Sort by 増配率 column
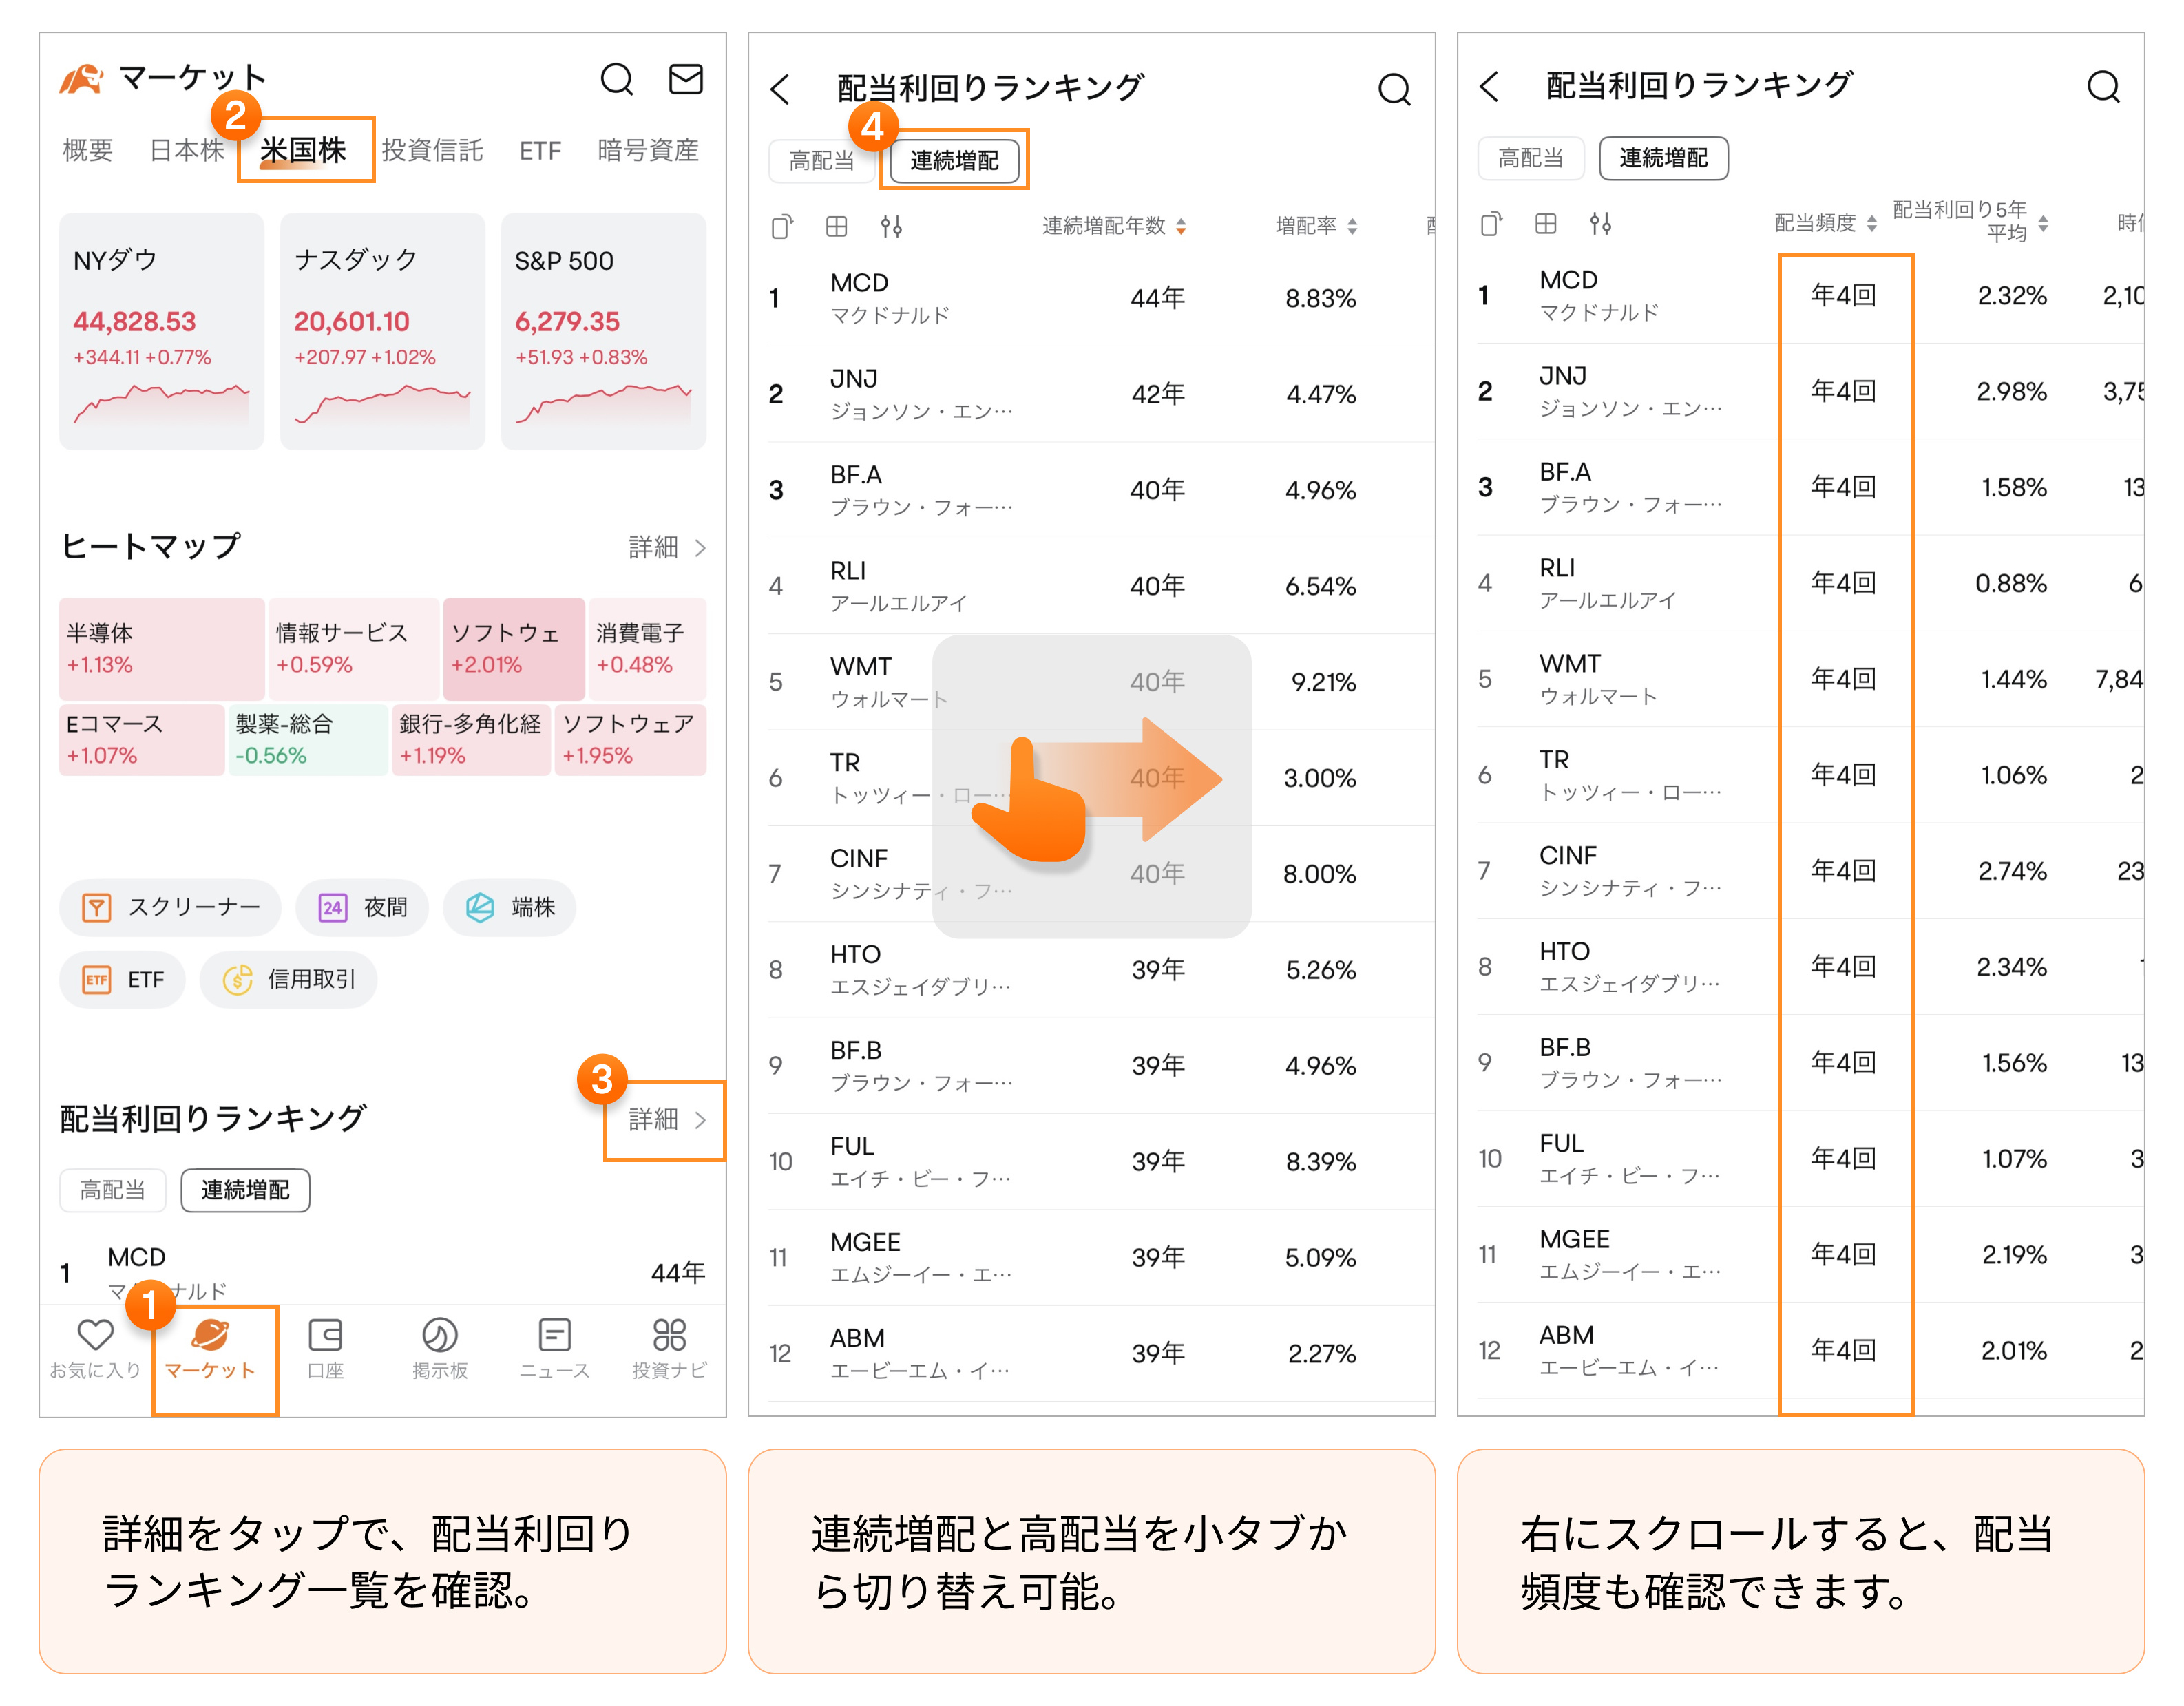Image resolution: width=2184 pixels, height=1706 pixels. [x=1316, y=226]
